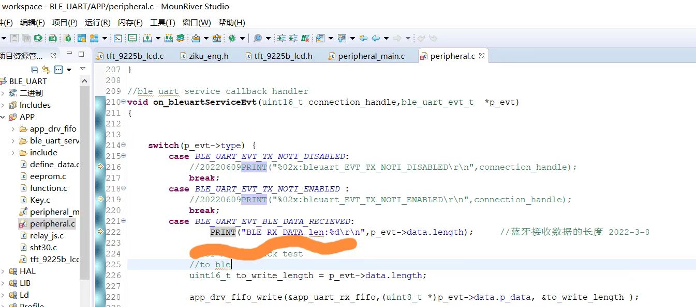Open eeprom.c from project tree
This screenshot has height=307, width=696.
click(x=48, y=176)
